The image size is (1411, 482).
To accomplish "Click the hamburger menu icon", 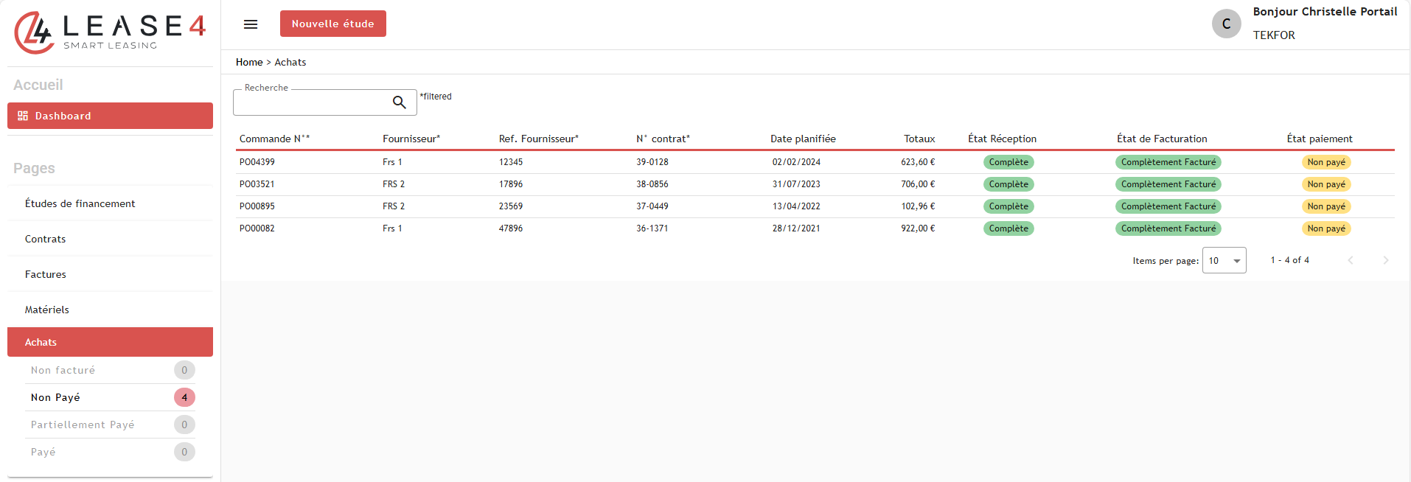I will pyautogui.click(x=251, y=24).
